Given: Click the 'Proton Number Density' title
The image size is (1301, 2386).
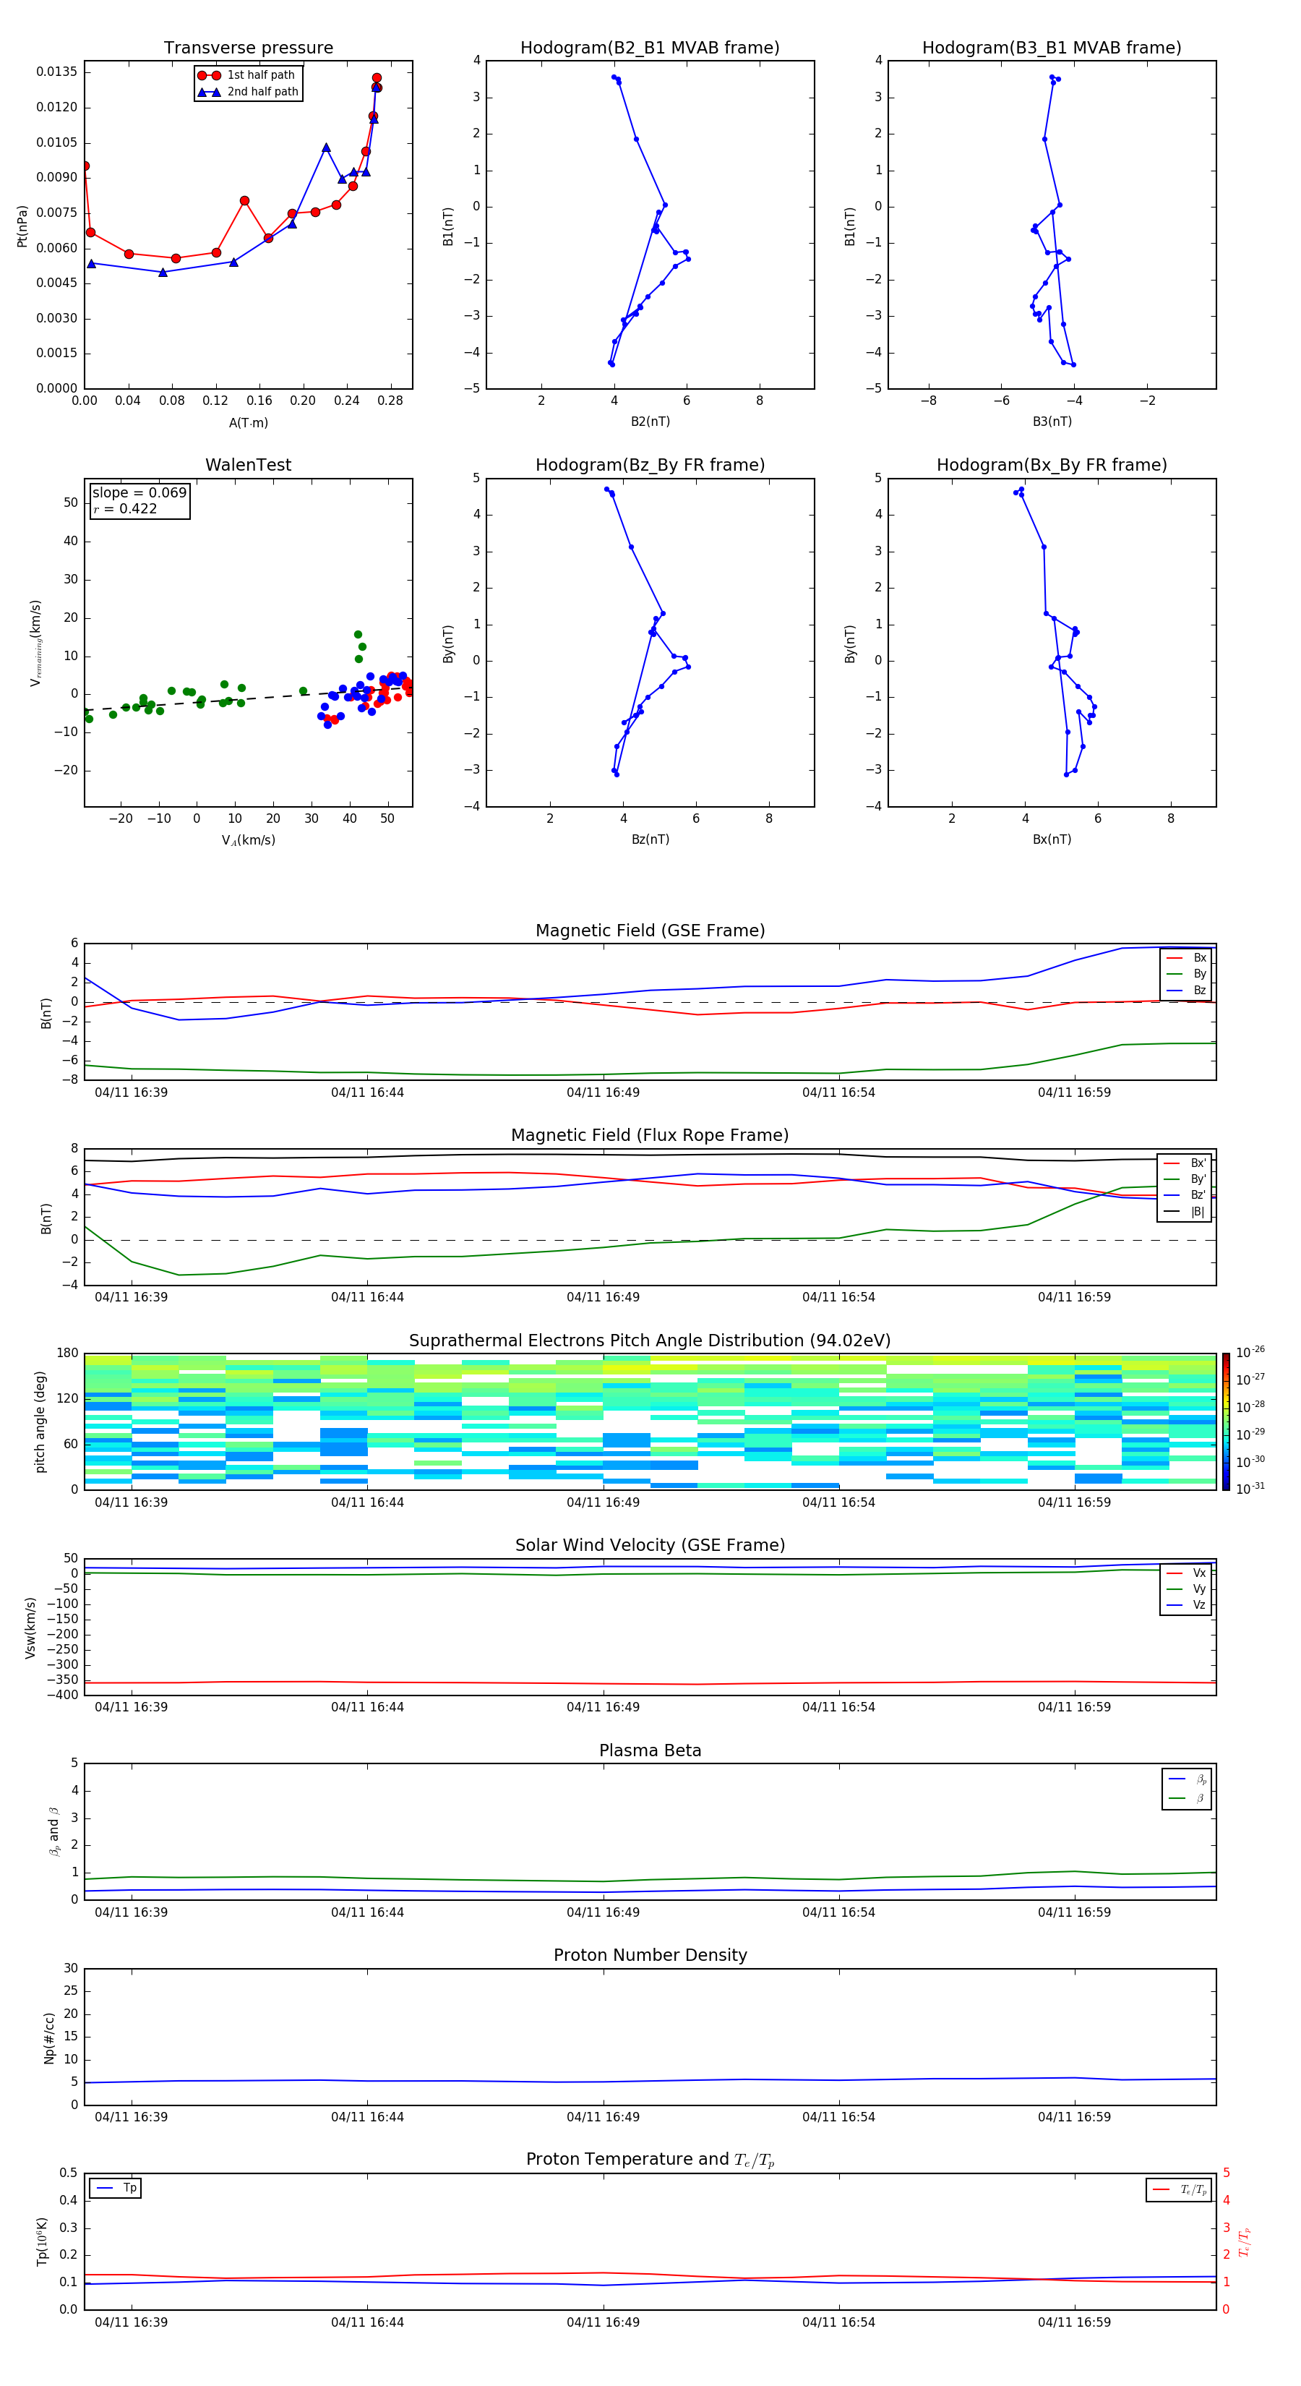Looking at the screenshot, I should [650, 1955].
